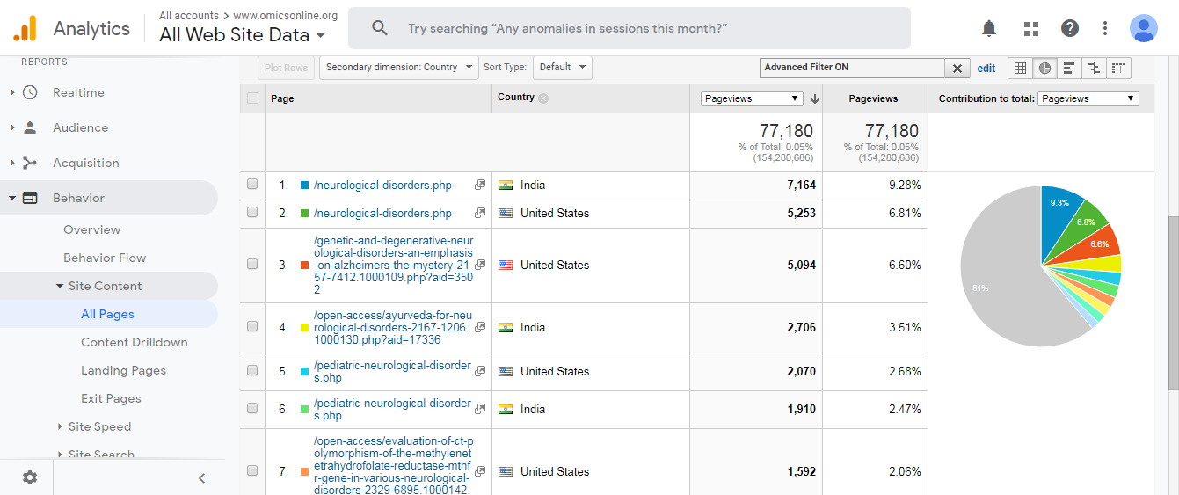Check the row 1 India checkbox
Image resolution: width=1179 pixels, height=495 pixels.
tap(252, 185)
